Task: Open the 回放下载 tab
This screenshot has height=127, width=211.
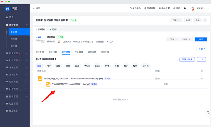Action: pos(105,52)
